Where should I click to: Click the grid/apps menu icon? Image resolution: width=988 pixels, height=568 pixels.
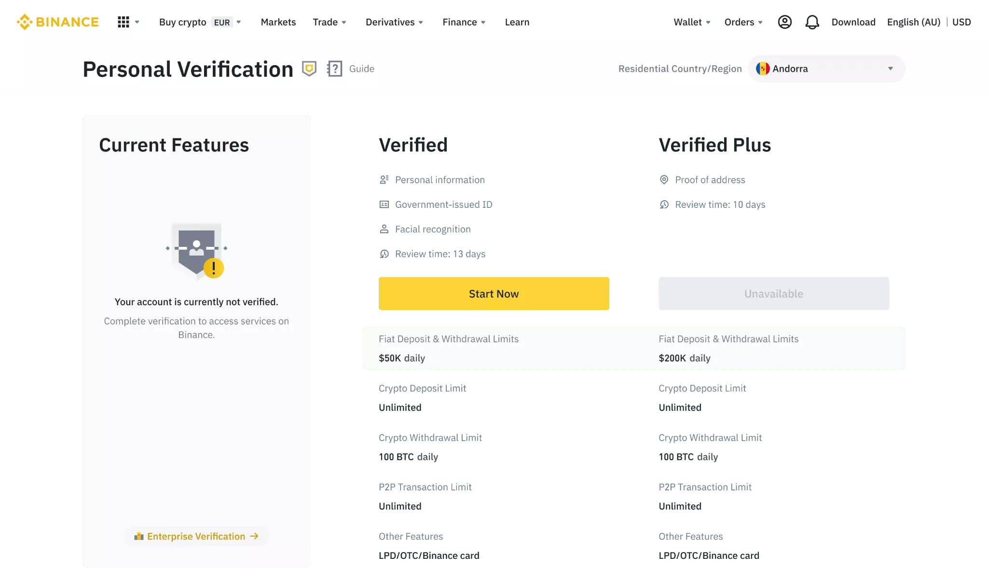[x=123, y=22]
